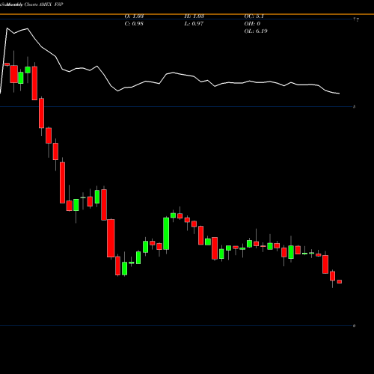Click the last red candle on the chart
This screenshot has height=374, width=374.
coord(340,282)
